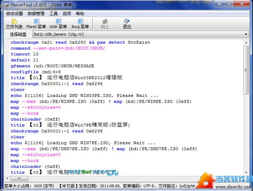Click the vertical scrollbar up arrow
253x191 pixels.
point(246,42)
